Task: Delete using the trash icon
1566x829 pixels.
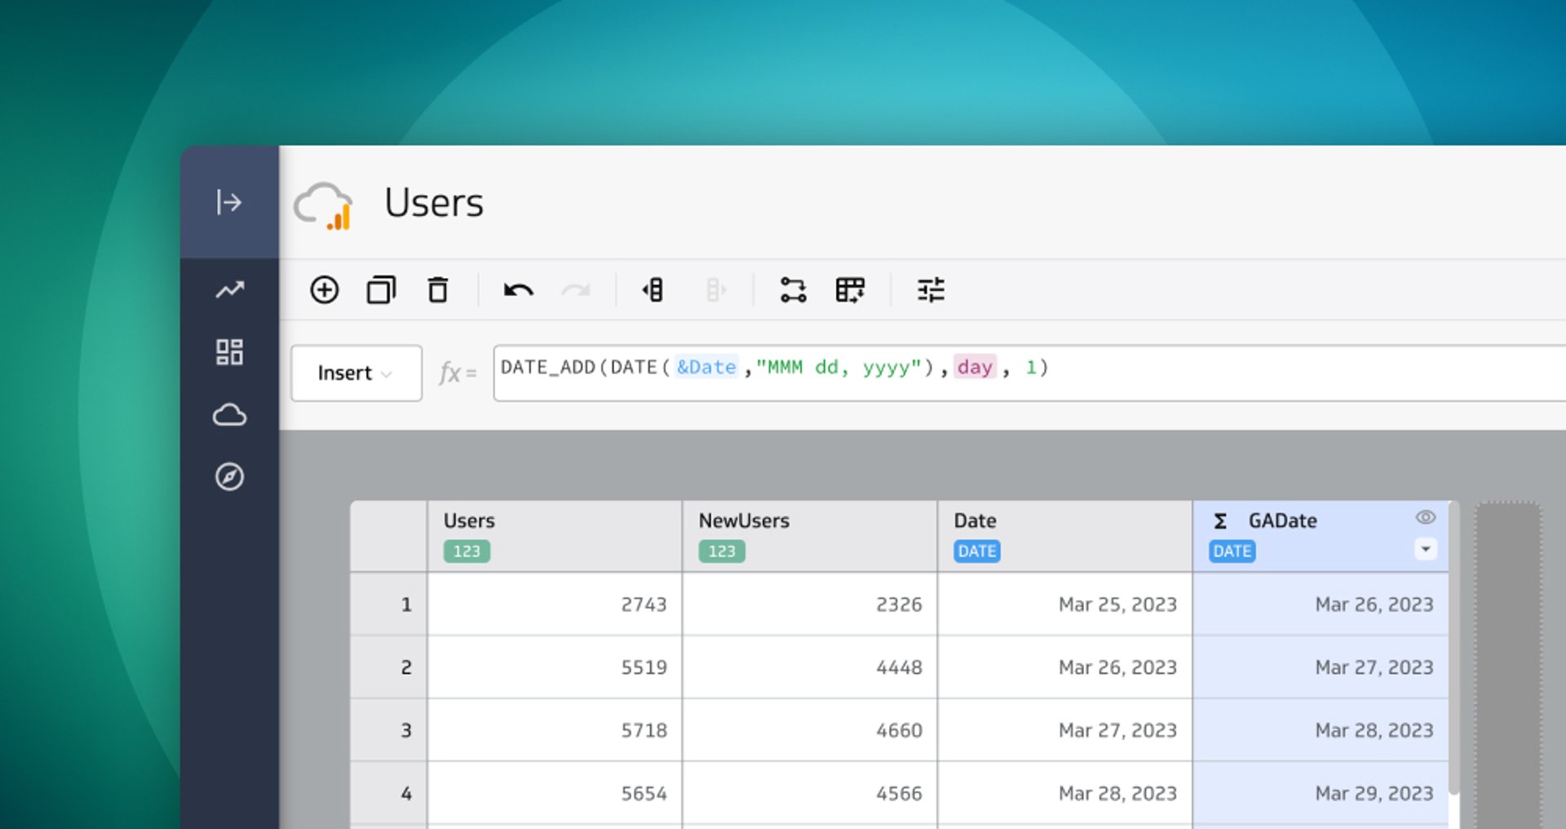Action: [x=438, y=290]
